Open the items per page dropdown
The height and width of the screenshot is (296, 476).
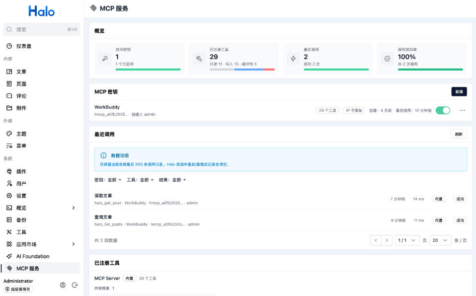point(440,240)
